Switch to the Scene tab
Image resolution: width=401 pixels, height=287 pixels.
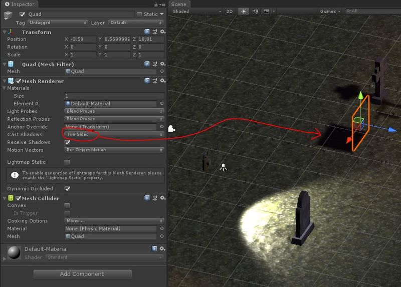pyautogui.click(x=178, y=4)
